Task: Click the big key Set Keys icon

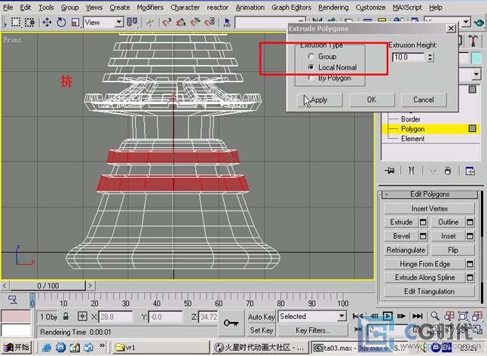Action: [x=231, y=323]
